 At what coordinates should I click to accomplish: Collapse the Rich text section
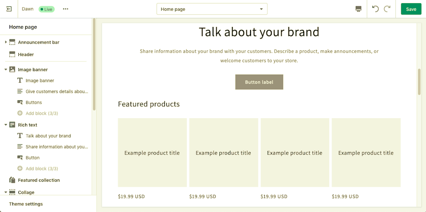click(6, 125)
